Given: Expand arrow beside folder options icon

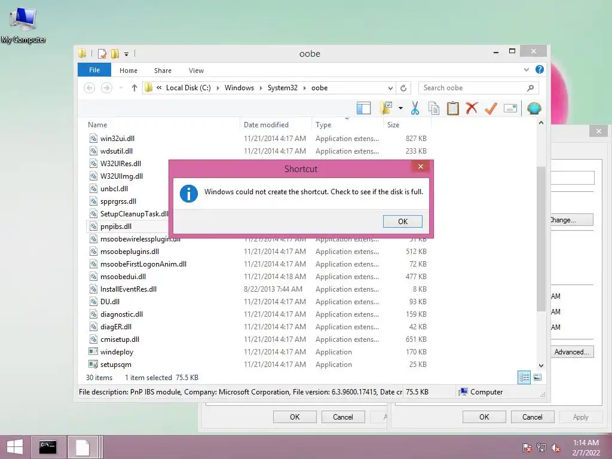Looking at the screenshot, I should 400,108.
